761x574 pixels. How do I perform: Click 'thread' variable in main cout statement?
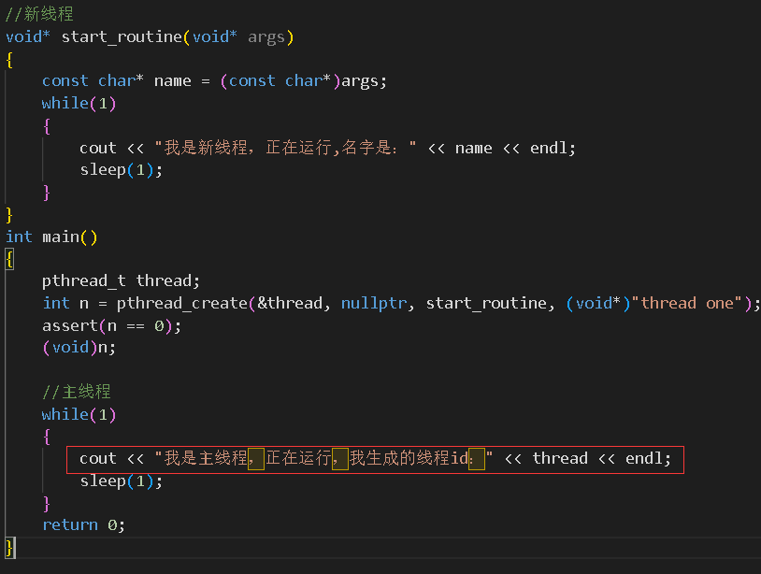click(560, 458)
